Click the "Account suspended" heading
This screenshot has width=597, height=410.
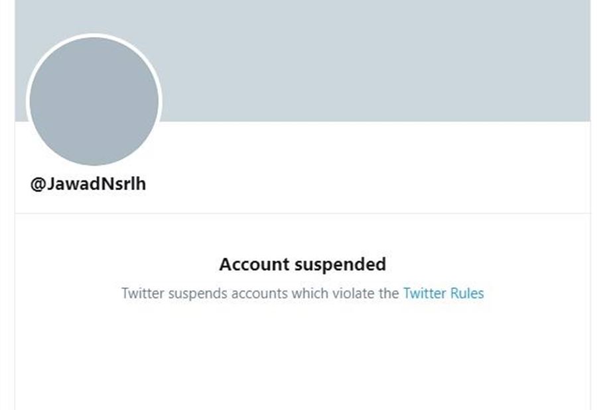coord(302,264)
